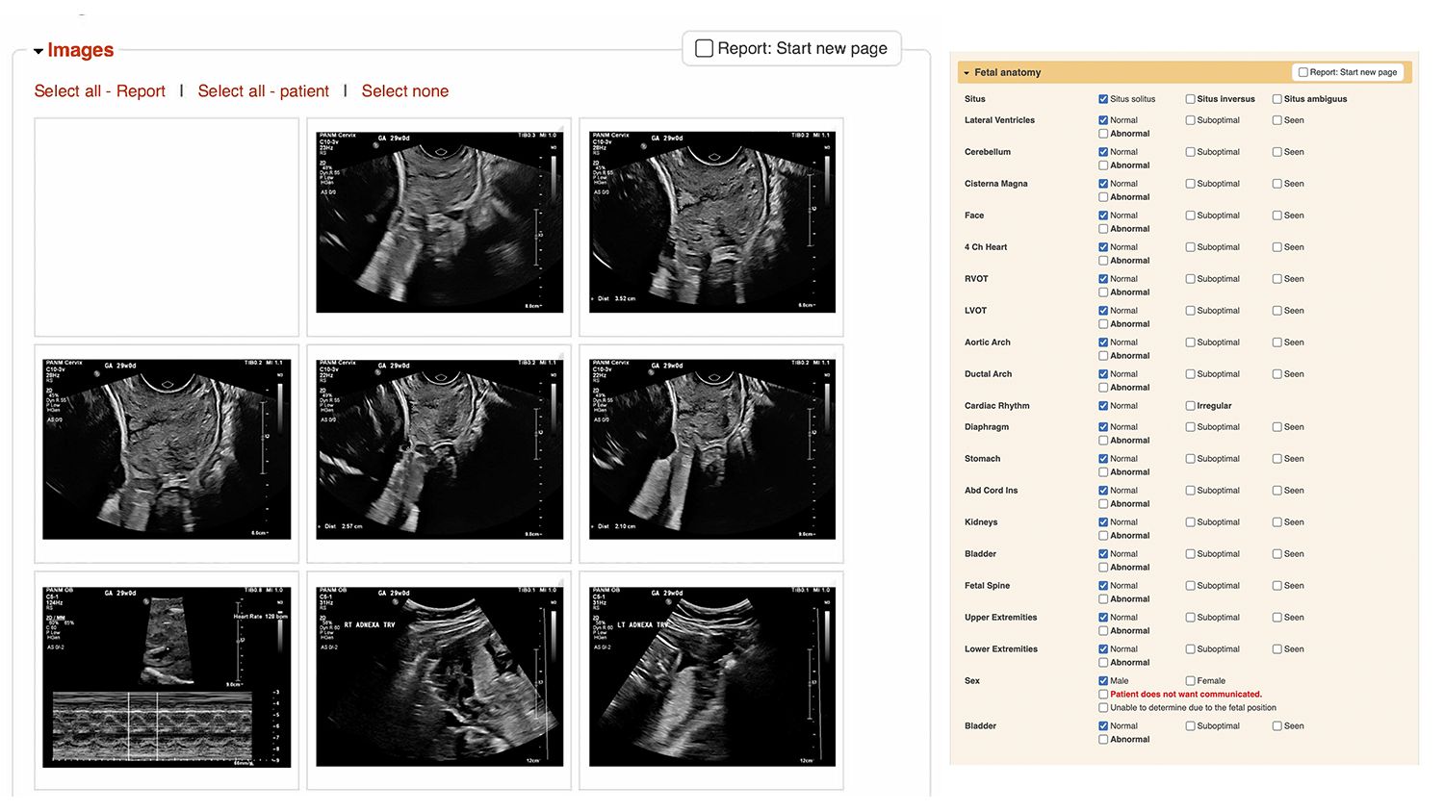Screen dimensions: 1444x812
Task: Check Seen for Upper Extremities
Action: (x=1276, y=618)
